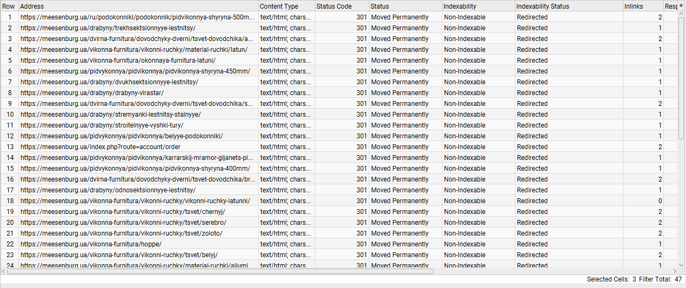Select the okonnaya-furnitura-latuni URL in row 5
The height and width of the screenshot is (288, 686).
118,61
